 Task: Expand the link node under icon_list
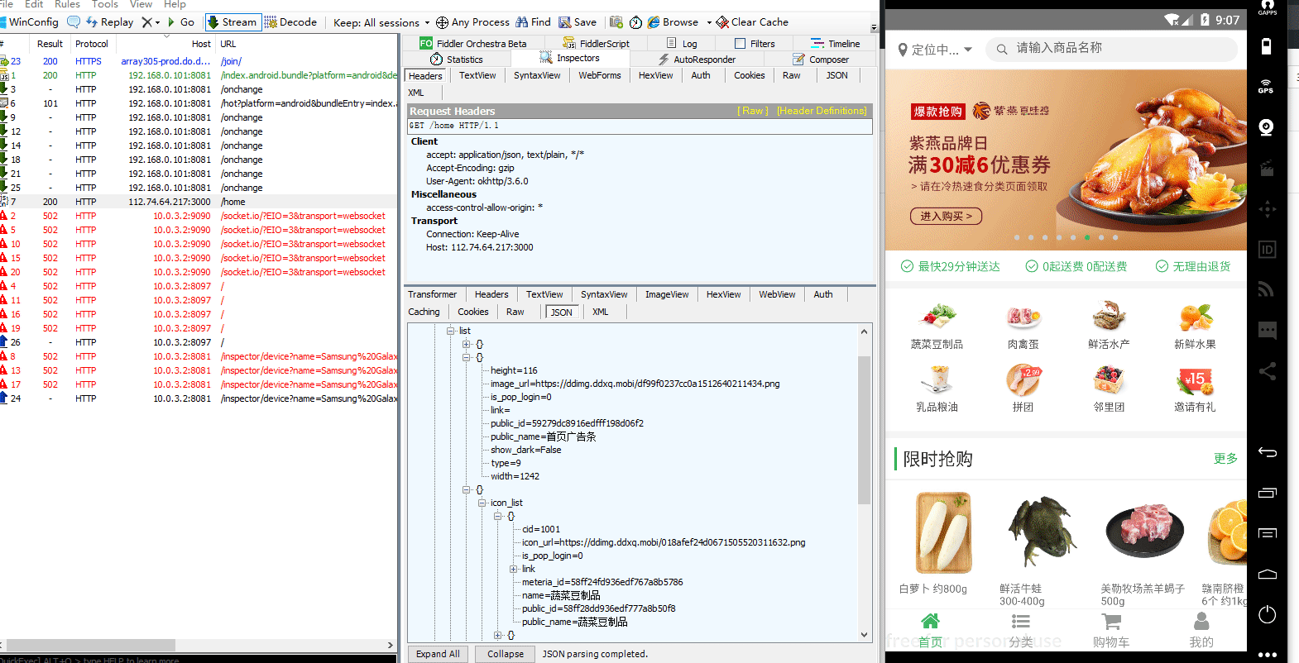514,569
